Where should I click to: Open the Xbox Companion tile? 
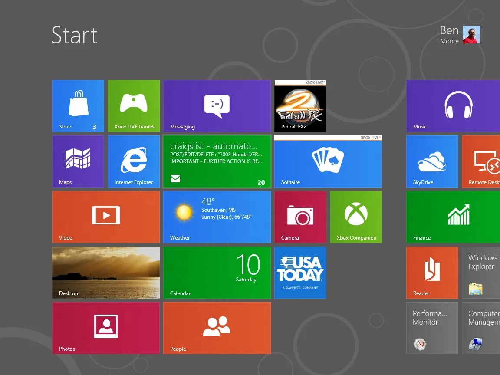[356, 217]
